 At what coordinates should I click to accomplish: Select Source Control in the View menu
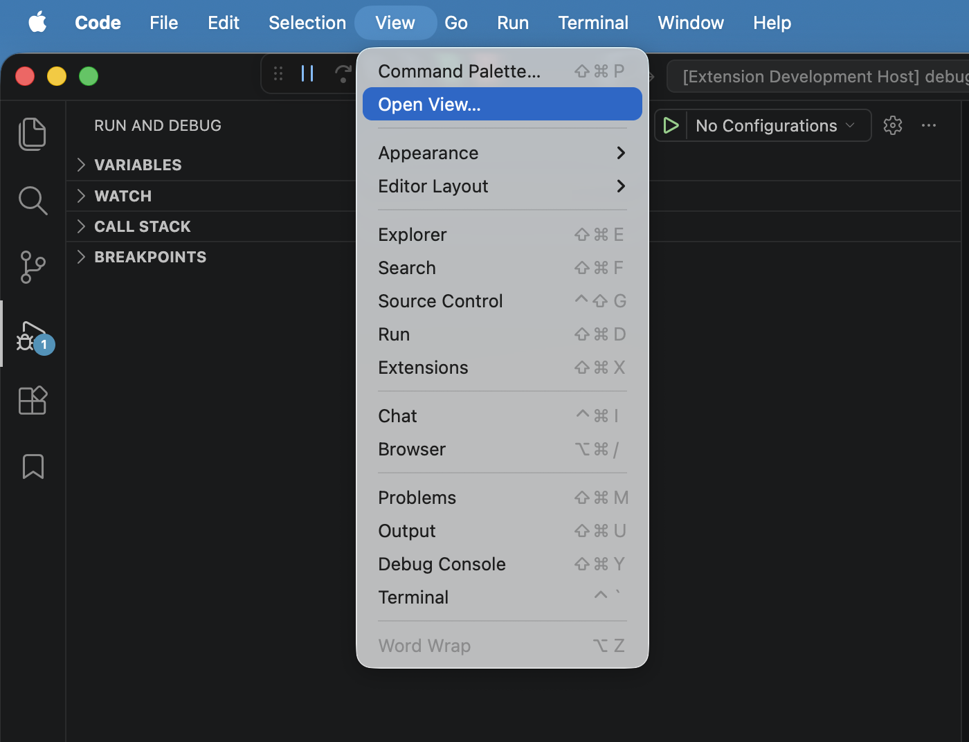(x=502, y=301)
